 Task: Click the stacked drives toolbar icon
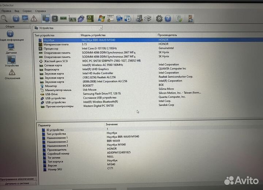click(148, 19)
